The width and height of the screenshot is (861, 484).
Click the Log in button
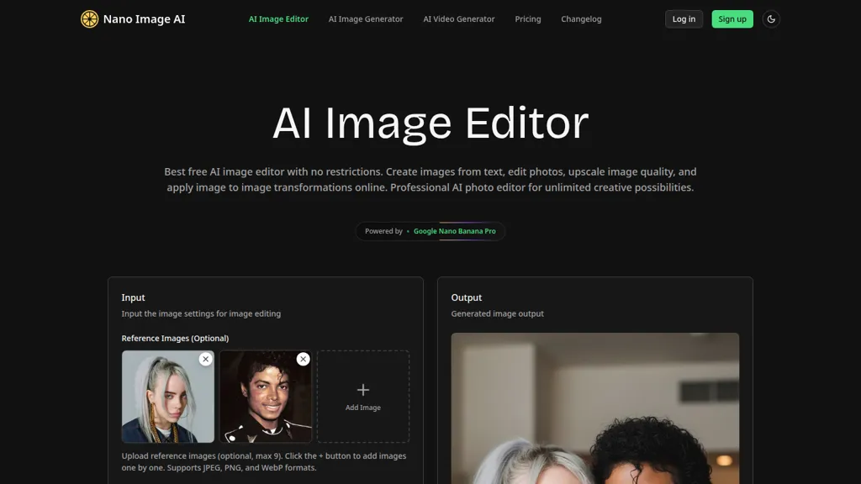[x=684, y=19]
